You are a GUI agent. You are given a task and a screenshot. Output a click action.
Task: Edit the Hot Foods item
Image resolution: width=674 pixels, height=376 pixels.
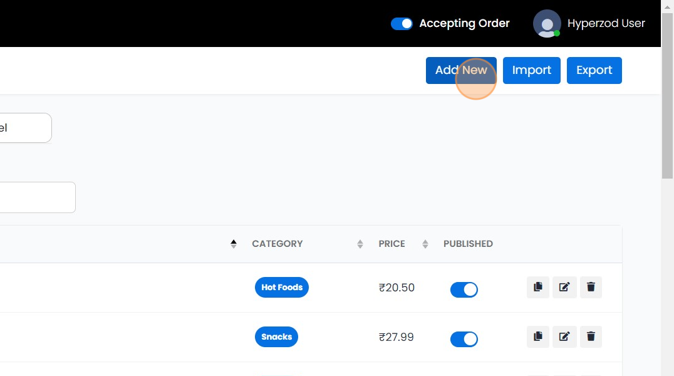pos(564,287)
